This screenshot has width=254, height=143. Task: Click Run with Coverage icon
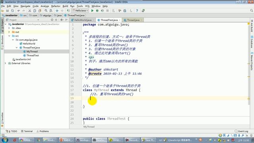pos(102,11)
